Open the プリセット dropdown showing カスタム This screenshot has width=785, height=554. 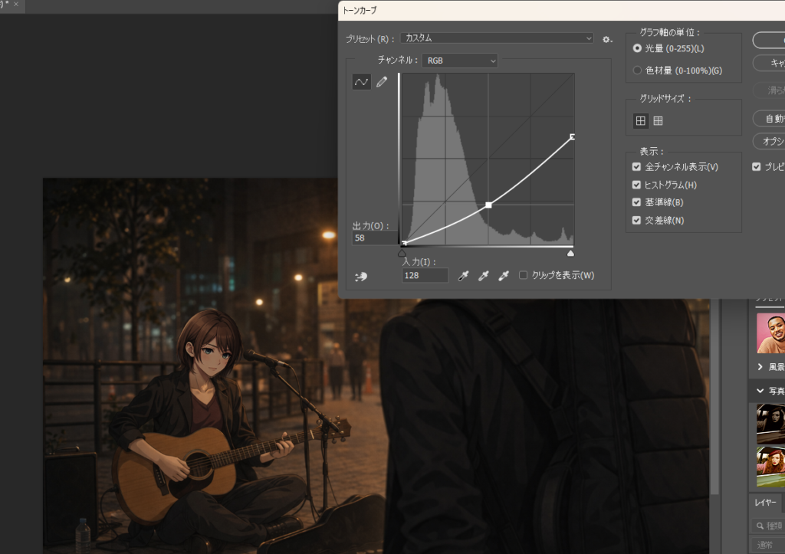point(497,38)
